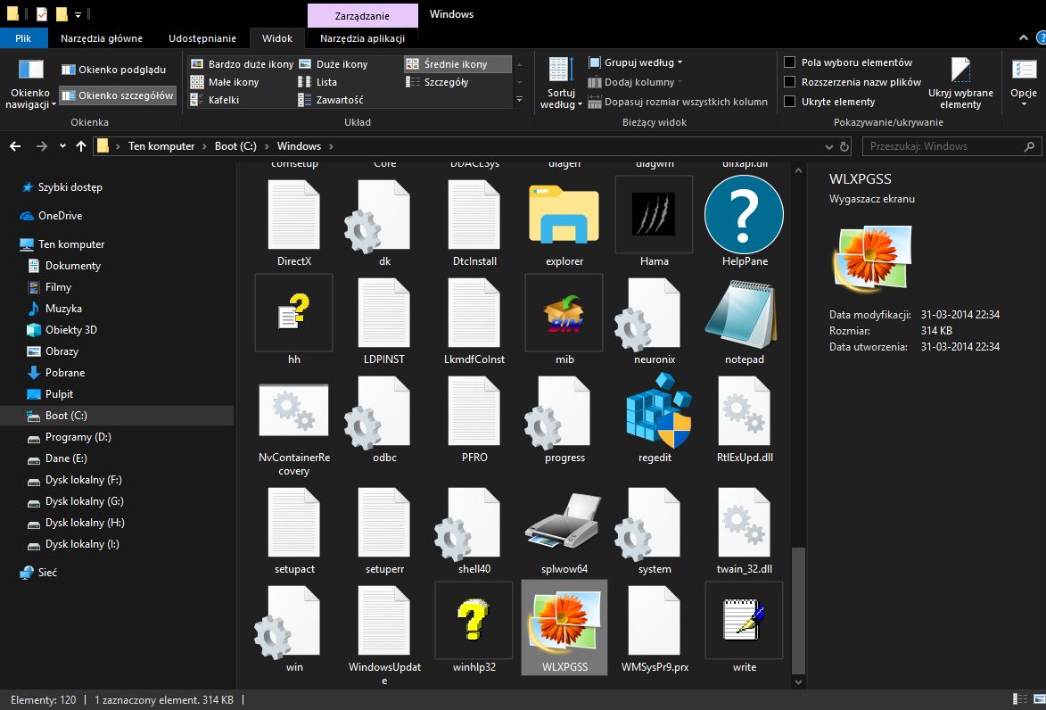
Task: Select the explorer folder icon
Action: pos(564,217)
